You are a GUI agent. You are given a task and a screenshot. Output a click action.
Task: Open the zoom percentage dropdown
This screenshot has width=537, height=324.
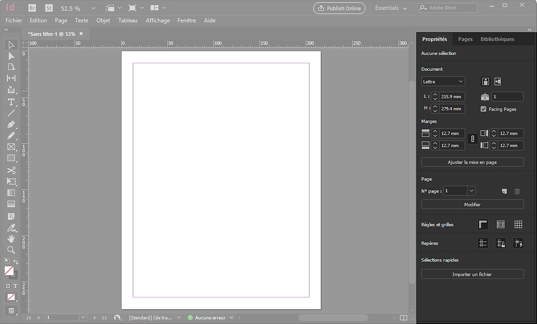click(93, 8)
